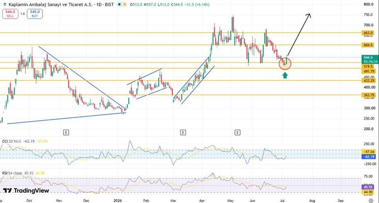379x203 pixels.
Task: Click the 433.25 horizontal line price label
Action: tap(368, 81)
